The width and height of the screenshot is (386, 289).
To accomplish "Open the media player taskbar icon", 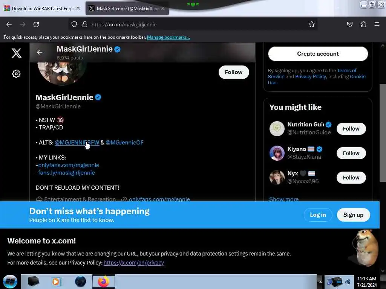I will [x=56, y=281].
